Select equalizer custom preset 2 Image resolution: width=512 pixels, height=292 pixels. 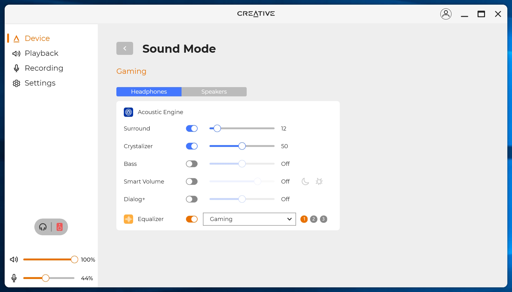tap(314, 219)
